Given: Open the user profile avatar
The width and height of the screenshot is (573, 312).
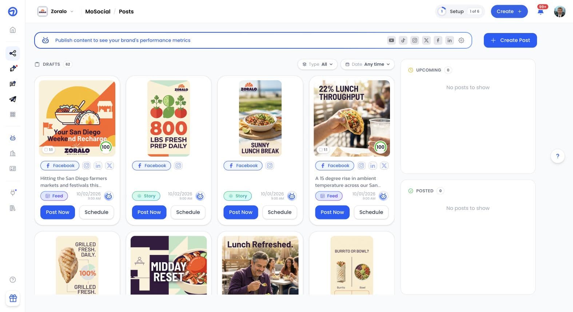Looking at the screenshot, I should point(560,11).
